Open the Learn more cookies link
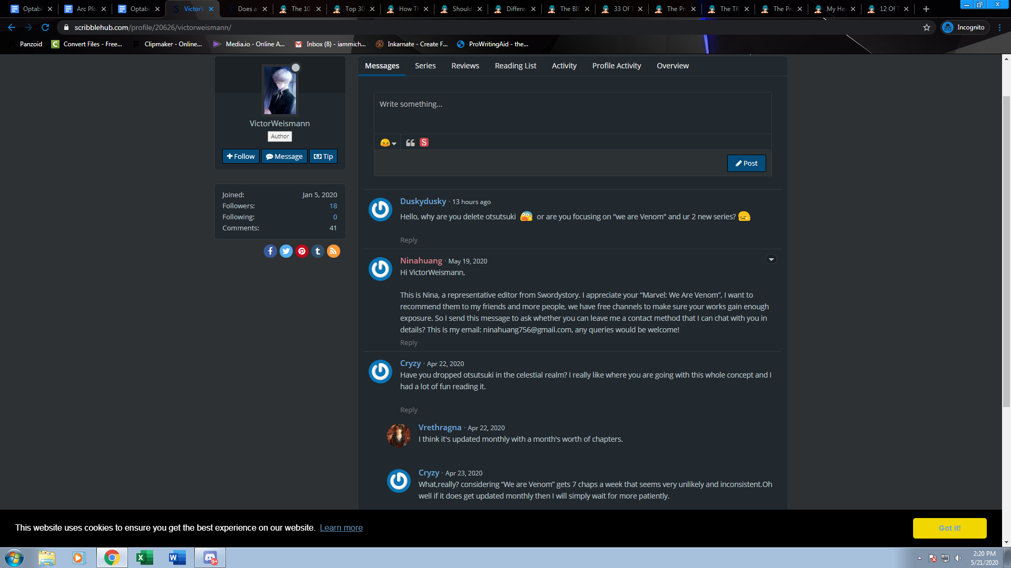 (x=341, y=528)
